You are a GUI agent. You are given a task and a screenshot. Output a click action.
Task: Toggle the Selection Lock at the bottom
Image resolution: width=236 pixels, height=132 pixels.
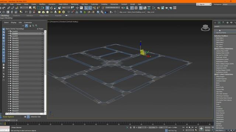tap(131, 127)
